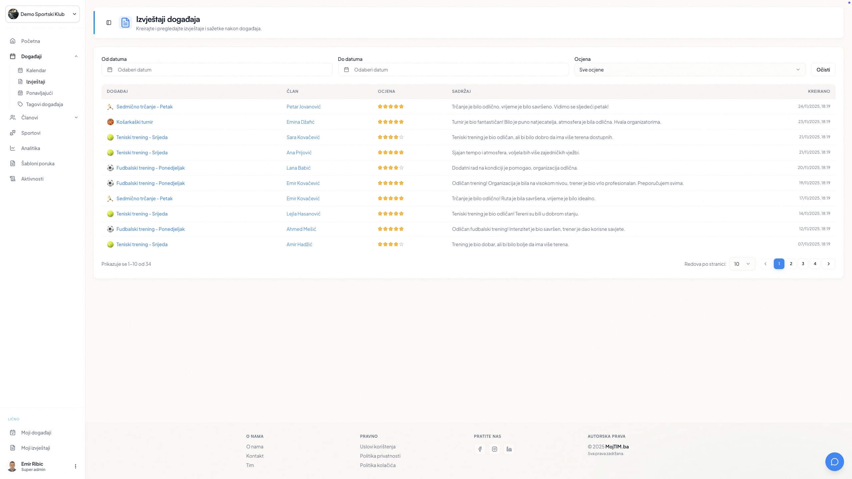Click the three-dot user menu icon
This screenshot has height=479, width=852.
(76, 466)
